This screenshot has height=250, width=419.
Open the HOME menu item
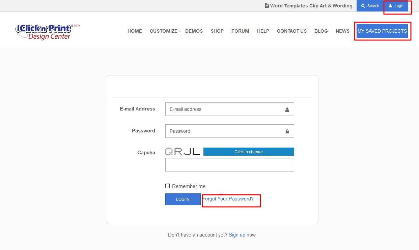coord(135,31)
